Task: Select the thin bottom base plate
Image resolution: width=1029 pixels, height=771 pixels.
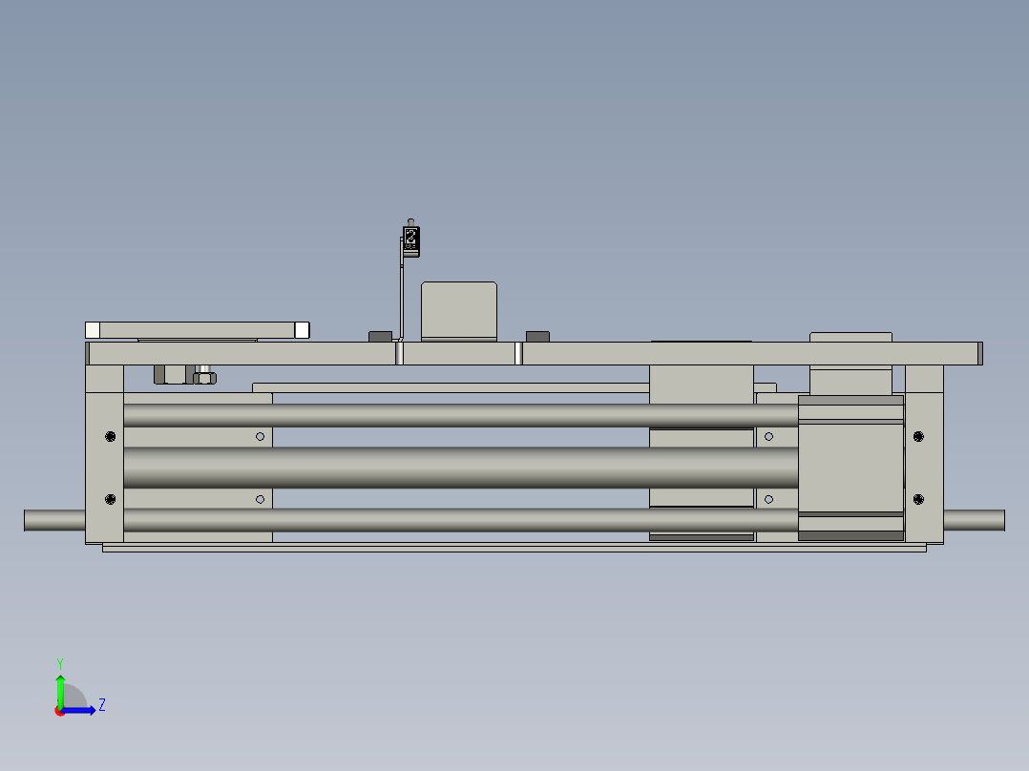Action: coord(514,548)
